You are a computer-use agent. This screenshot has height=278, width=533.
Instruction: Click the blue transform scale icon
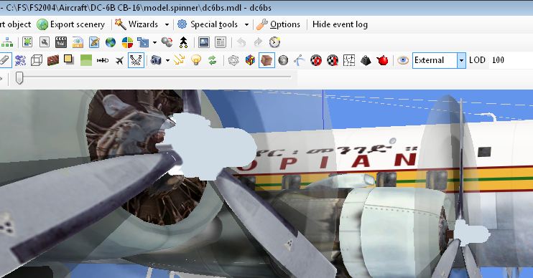pyautogui.click(x=143, y=42)
